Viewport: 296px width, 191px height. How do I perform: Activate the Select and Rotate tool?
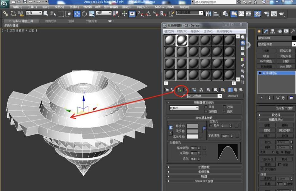point(84,14)
